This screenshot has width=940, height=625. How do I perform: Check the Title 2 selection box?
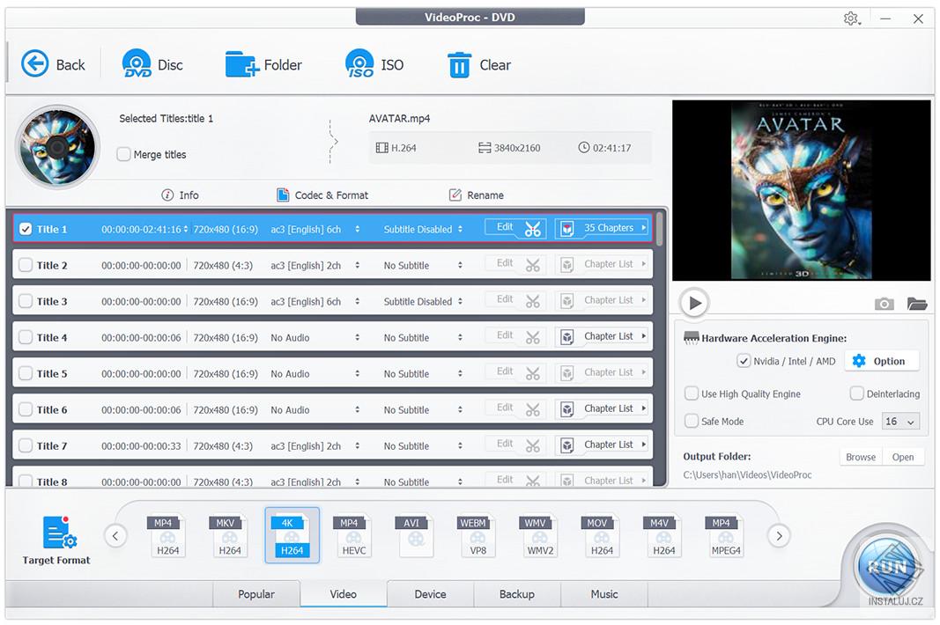(24, 264)
